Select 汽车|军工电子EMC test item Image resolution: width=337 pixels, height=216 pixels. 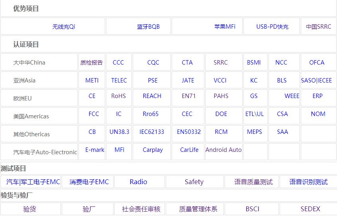33,182
